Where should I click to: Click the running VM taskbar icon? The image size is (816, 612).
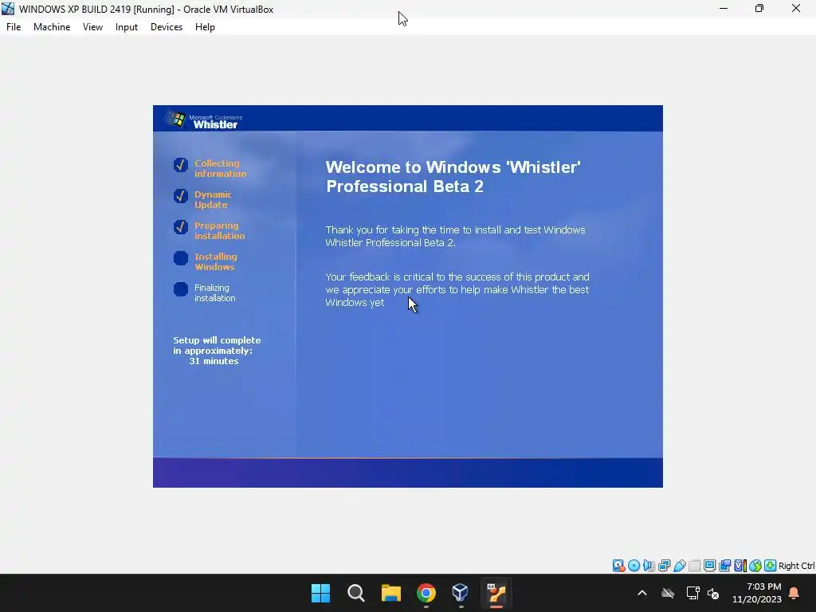[496, 593]
